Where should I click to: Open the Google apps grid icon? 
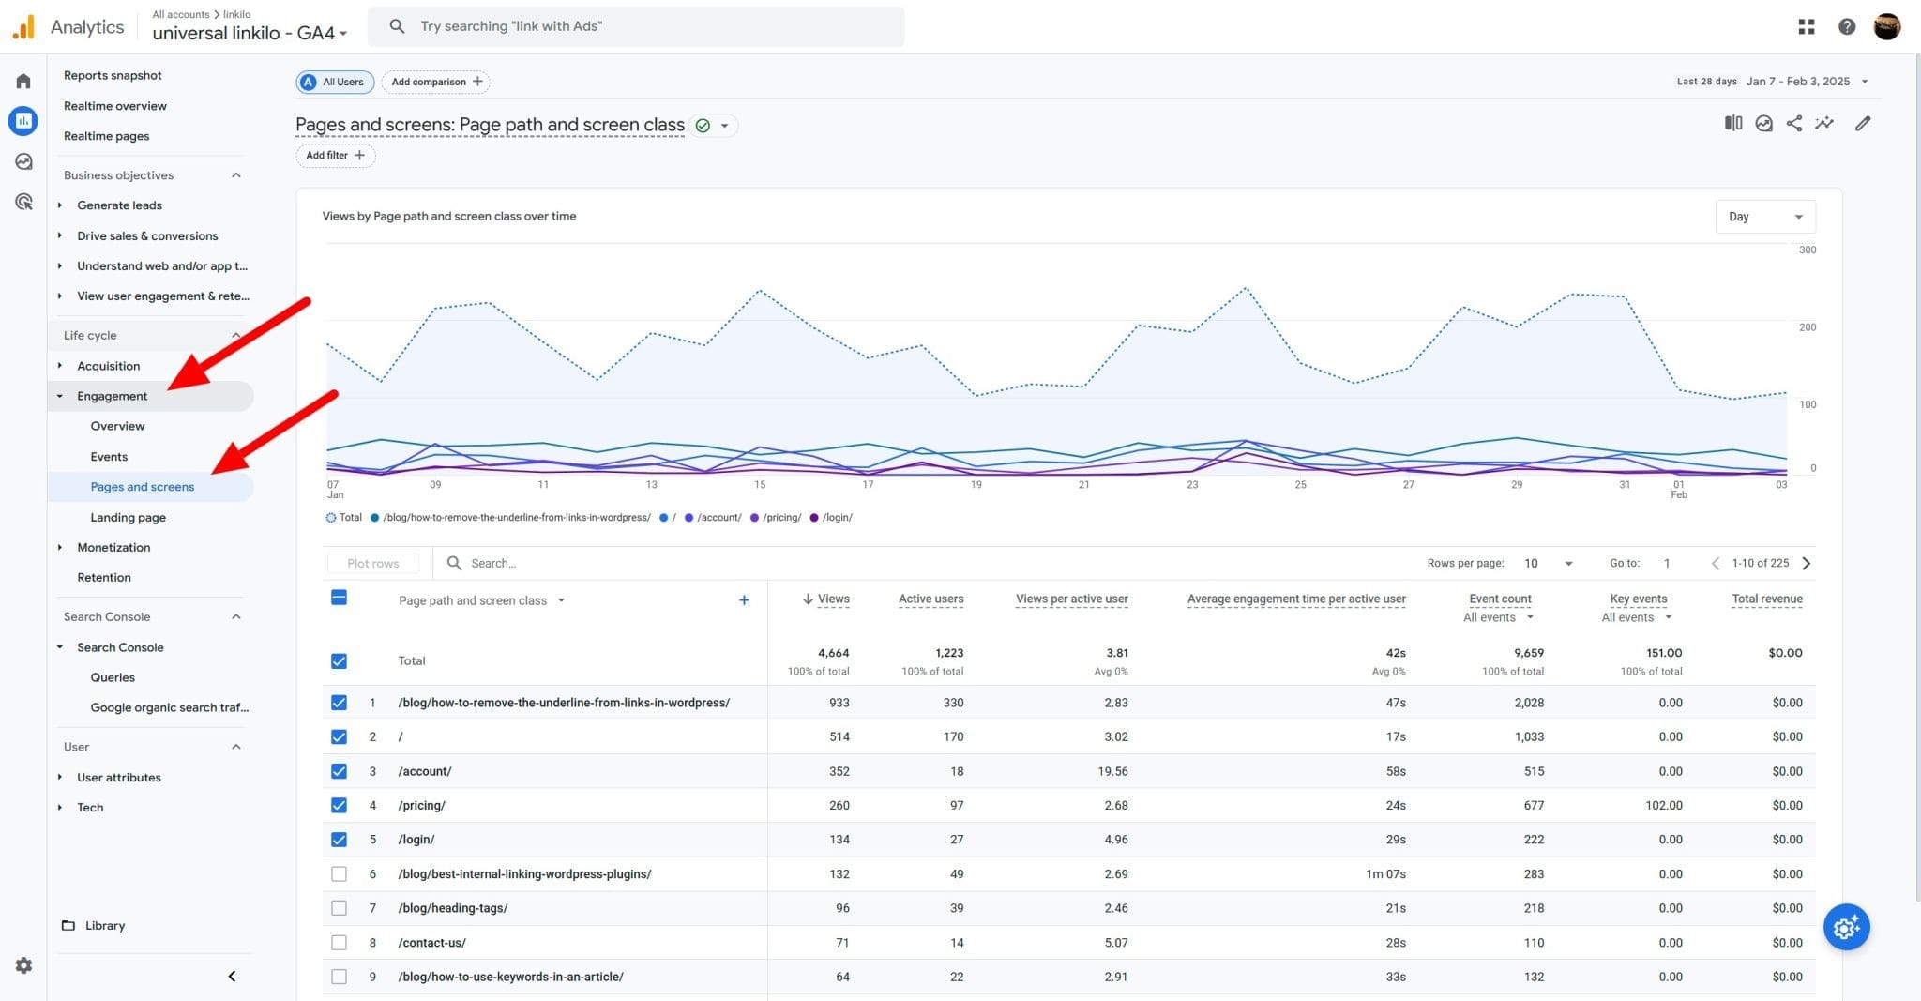[x=1806, y=26]
